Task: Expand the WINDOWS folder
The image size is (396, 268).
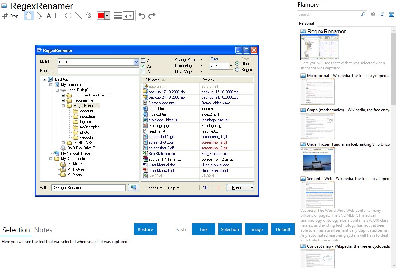Action: (x=63, y=143)
